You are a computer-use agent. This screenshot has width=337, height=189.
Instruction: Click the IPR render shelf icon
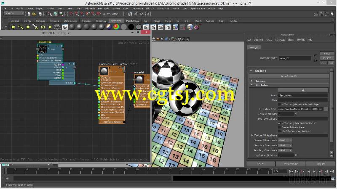[153, 27]
